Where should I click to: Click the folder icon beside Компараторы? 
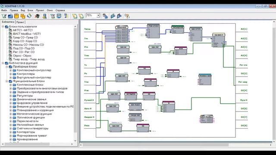14,132
